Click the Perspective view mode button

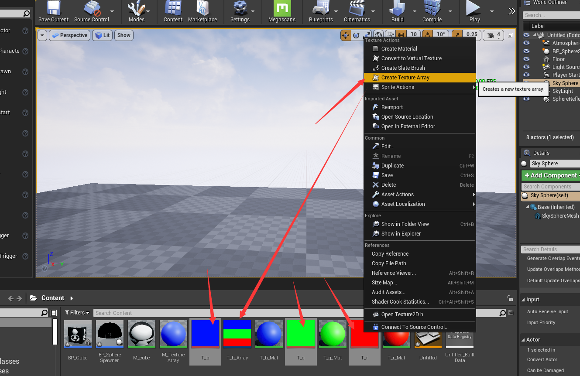point(69,35)
